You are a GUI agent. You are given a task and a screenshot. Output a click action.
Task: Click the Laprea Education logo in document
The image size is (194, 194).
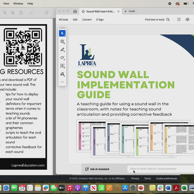tap(87, 55)
